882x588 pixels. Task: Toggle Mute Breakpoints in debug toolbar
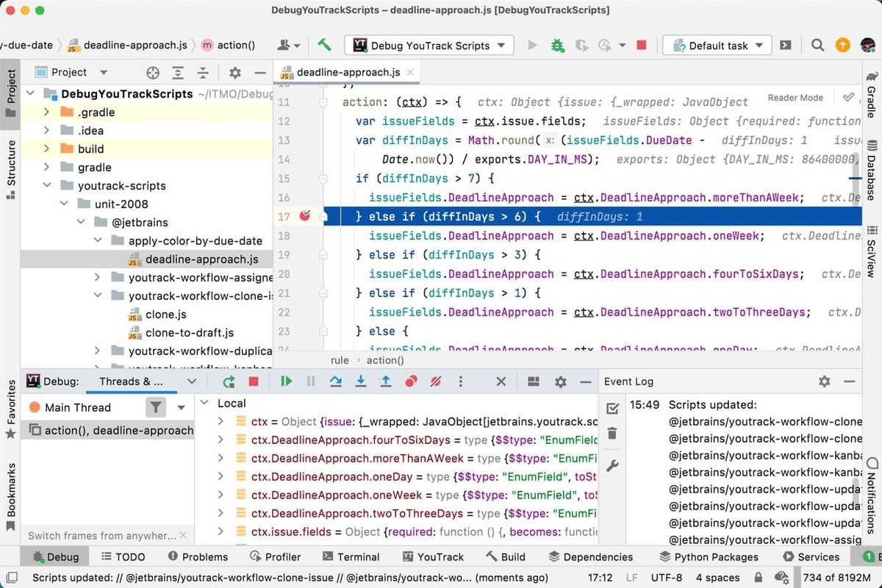coord(436,381)
